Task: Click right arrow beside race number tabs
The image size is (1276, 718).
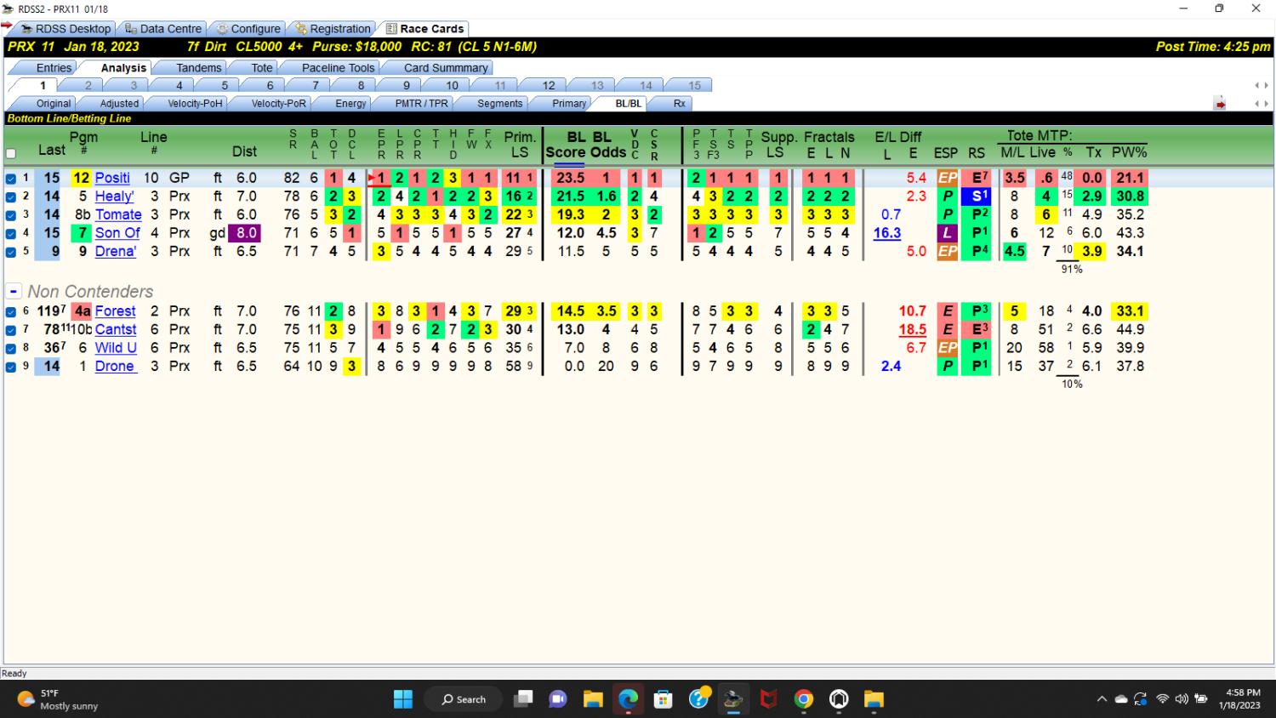Action: click(x=1266, y=86)
